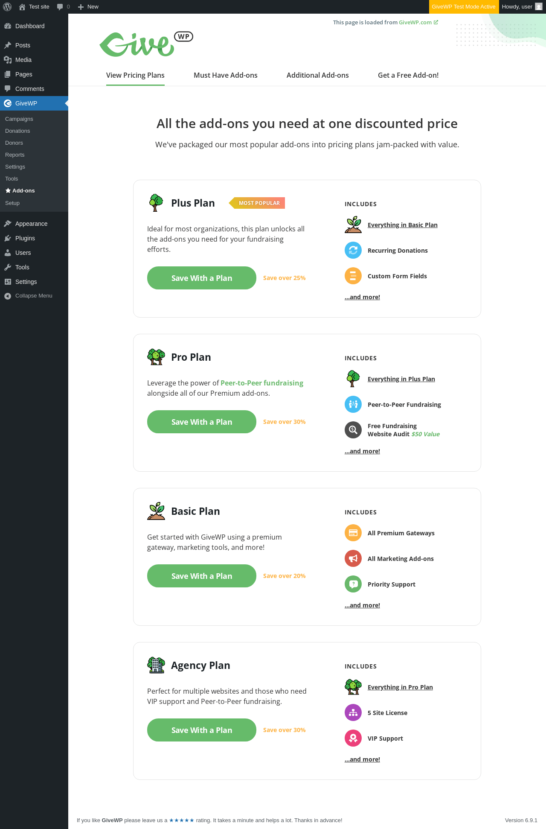546x829 pixels.
Task: Click the Custom Form Fields icon
Action: pos(353,276)
